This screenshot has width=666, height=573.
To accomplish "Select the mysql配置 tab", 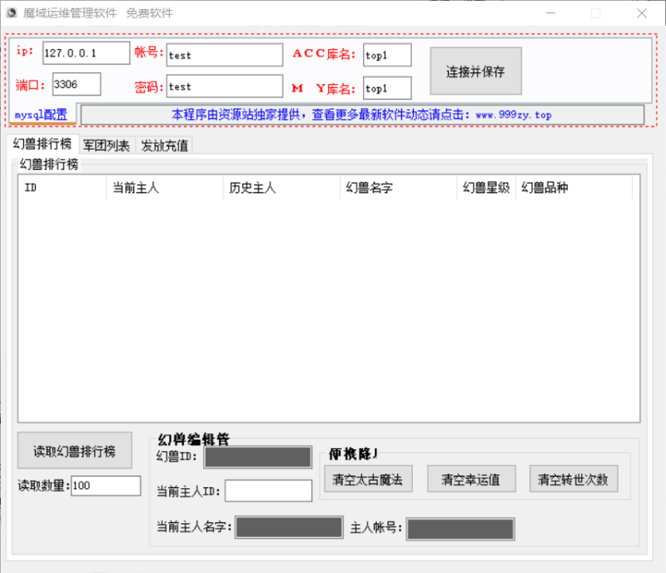I will coord(42,114).
